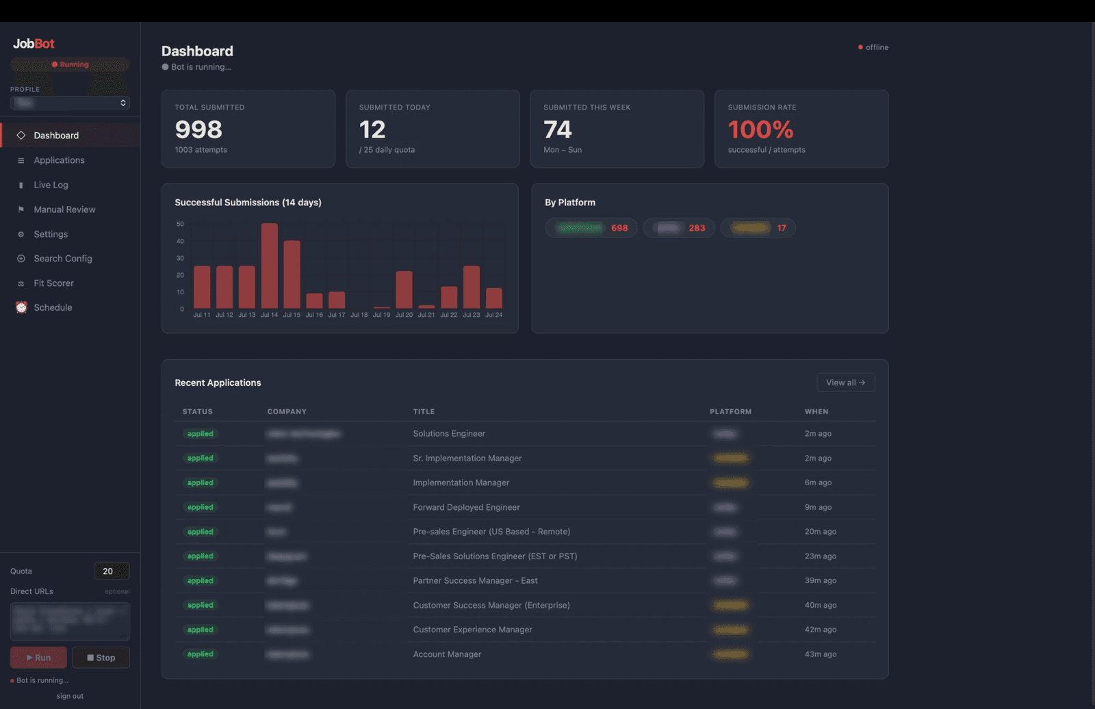Viewport: 1095px width, 709px height.
Task: Click the Schedule alarm clock icon
Action: (21, 307)
